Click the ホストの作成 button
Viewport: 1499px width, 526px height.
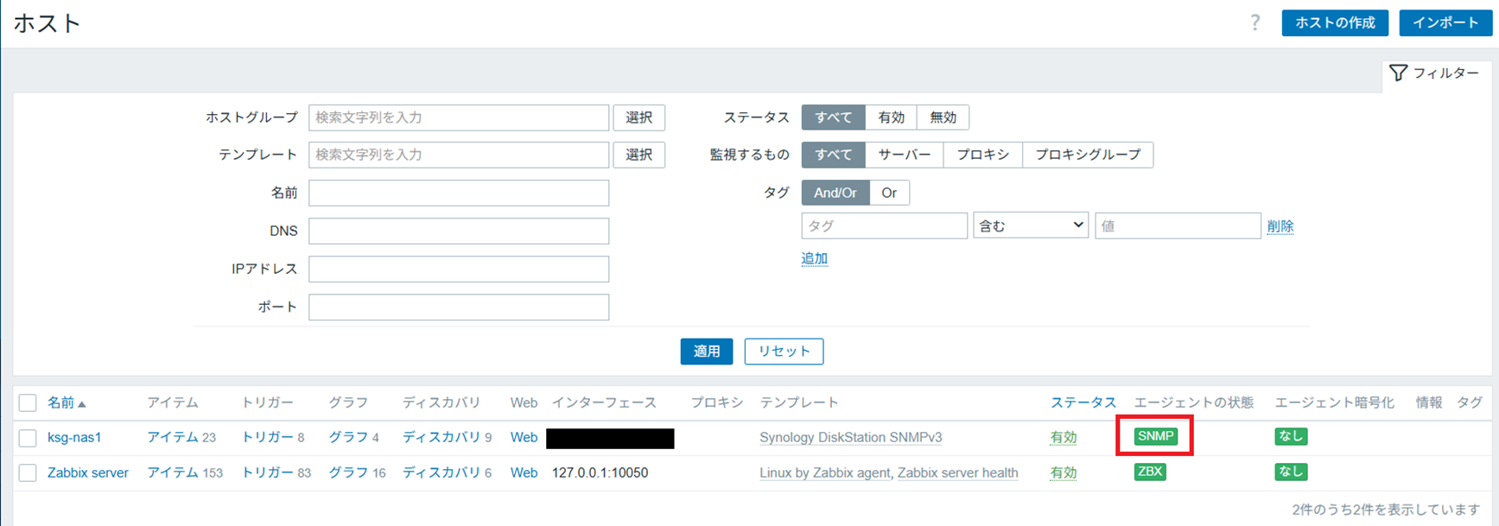point(1334,23)
